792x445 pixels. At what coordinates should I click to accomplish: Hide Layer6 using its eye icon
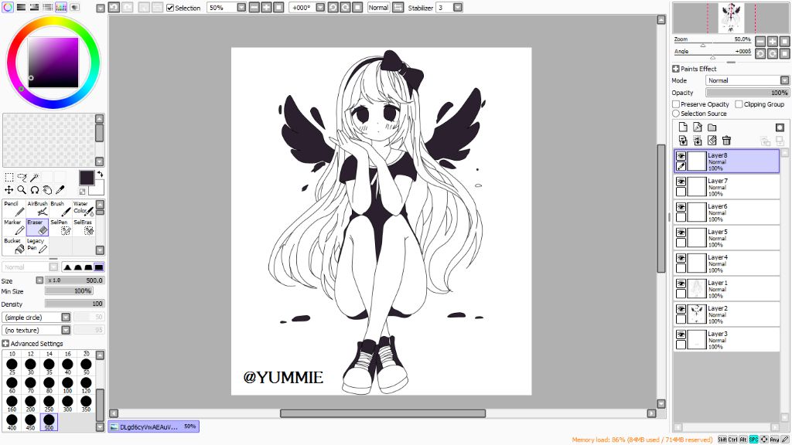click(681, 207)
